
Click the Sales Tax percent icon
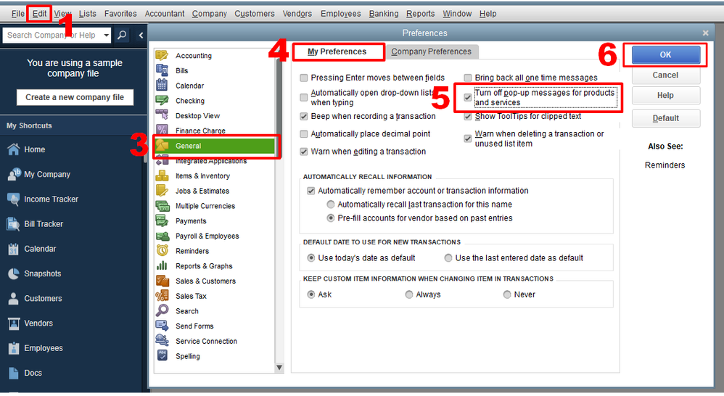[162, 296]
